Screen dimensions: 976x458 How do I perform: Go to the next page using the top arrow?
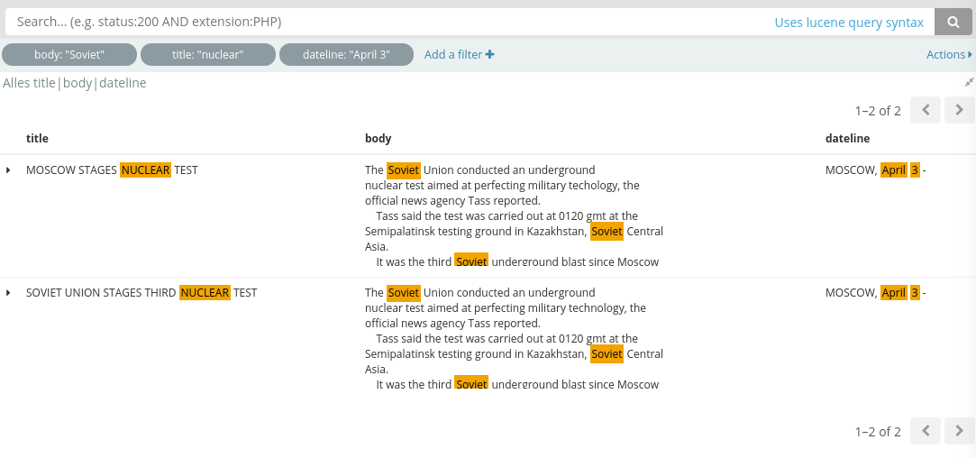tap(959, 110)
